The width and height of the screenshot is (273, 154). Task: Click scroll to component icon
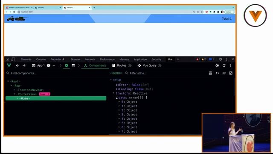tap(210, 73)
